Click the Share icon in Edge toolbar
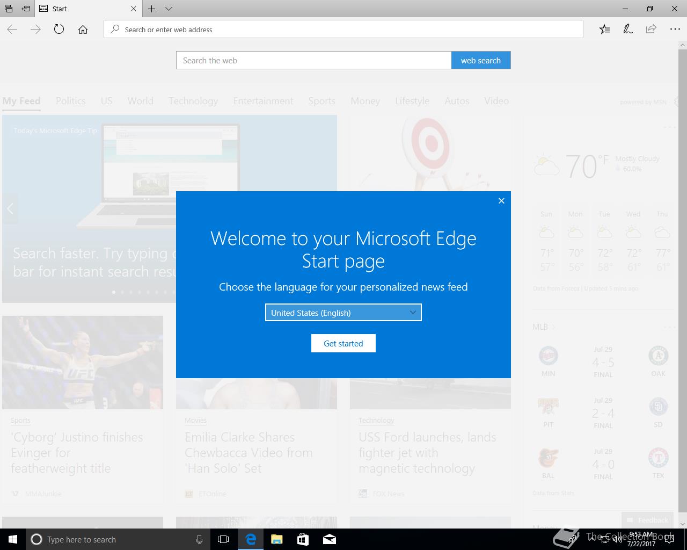687x550 pixels. (651, 30)
